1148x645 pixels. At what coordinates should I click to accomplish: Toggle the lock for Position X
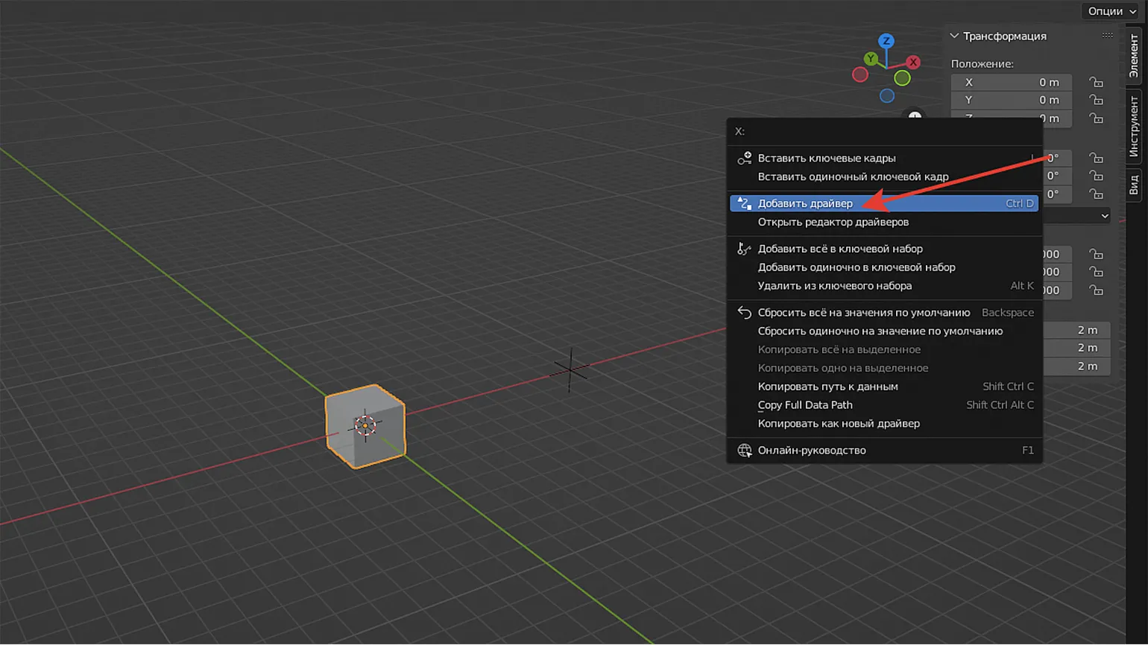click(1096, 83)
